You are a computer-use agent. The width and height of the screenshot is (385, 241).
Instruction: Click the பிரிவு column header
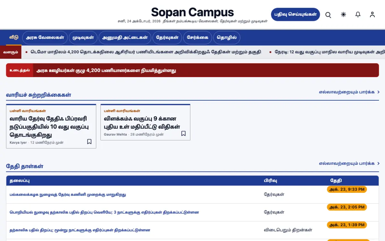(x=270, y=181)
